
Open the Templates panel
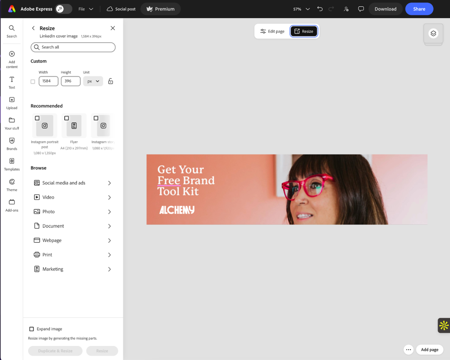(x=12, y=165)
